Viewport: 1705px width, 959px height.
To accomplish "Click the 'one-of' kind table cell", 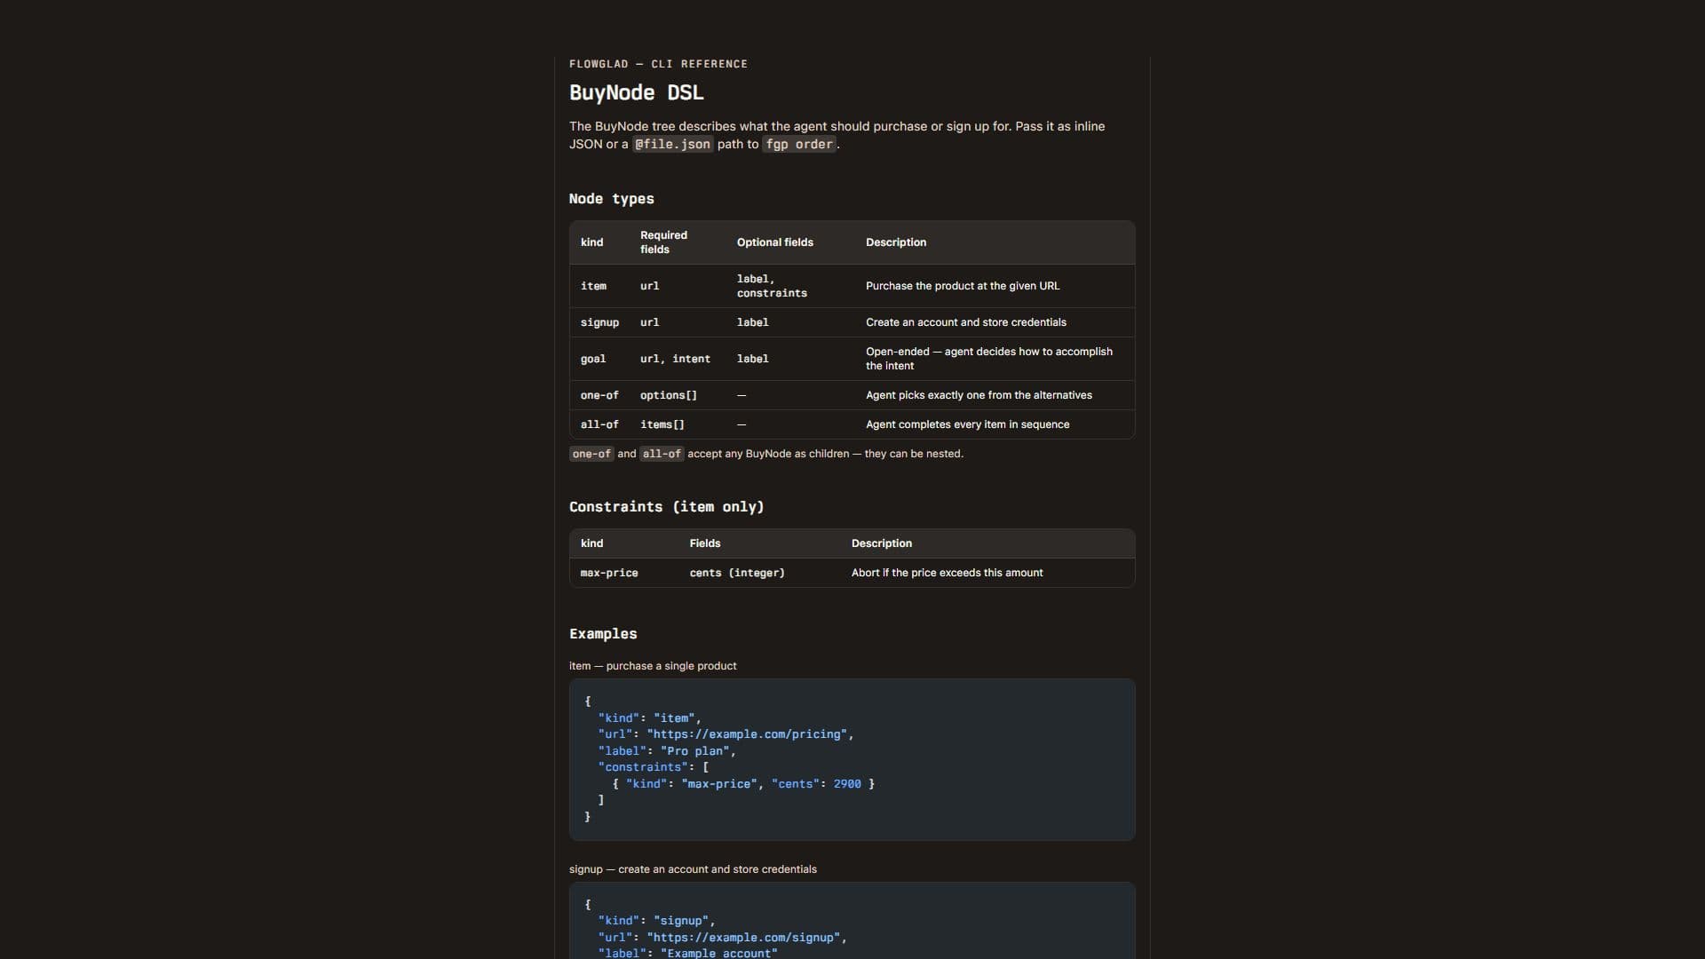I will click(599, 395).
